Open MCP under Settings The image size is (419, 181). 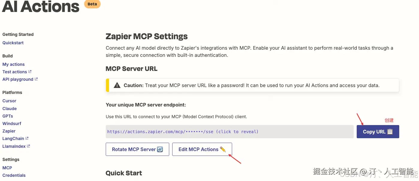(x=7, y=168)
